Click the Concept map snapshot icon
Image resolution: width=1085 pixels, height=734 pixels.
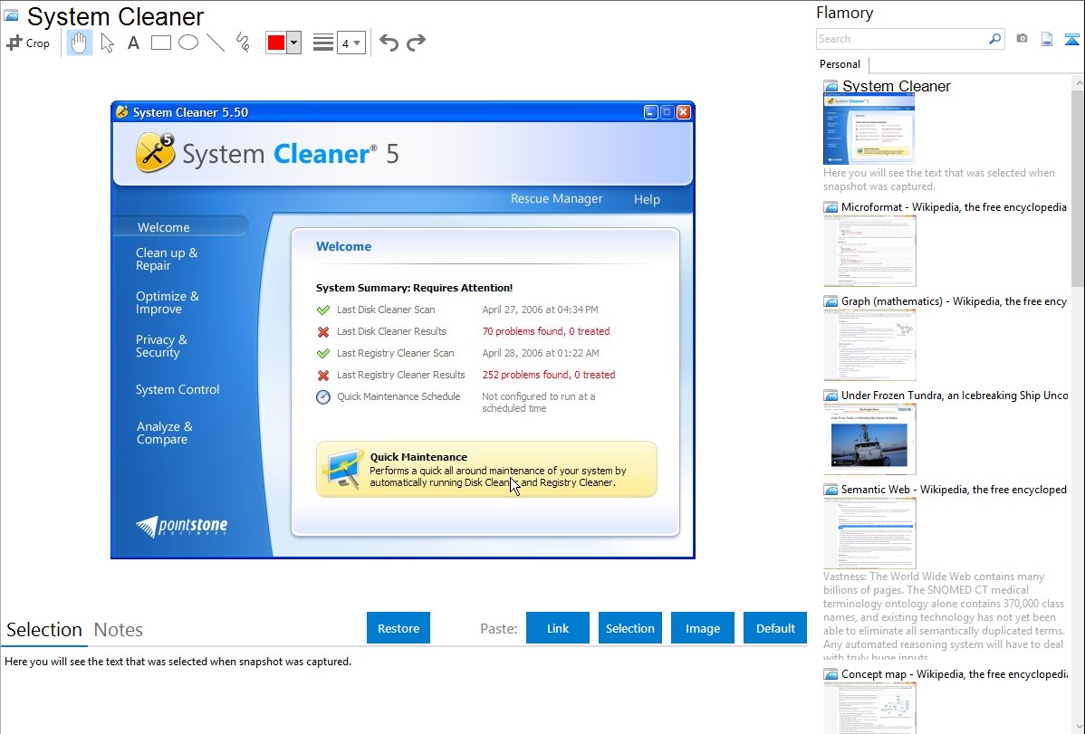(x=831, y=674)
